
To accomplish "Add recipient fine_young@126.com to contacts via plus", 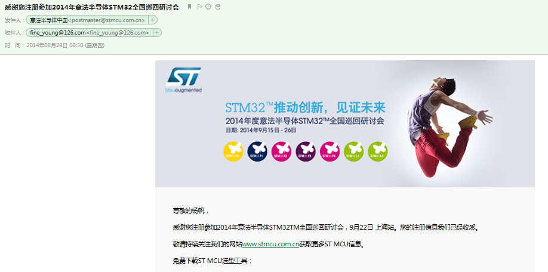I will [156, 33].
